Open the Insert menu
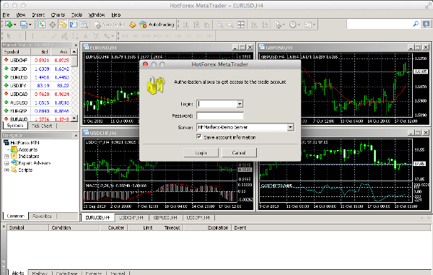 pyautogui.click(x=38, y=14)
